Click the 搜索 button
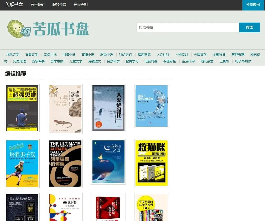265x221 pixels. pyautogui.click(x=250, y=27)
